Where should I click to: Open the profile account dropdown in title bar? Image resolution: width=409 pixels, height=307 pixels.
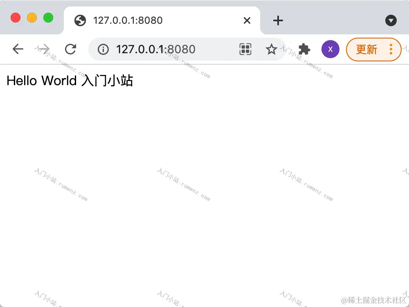point(391,20)
